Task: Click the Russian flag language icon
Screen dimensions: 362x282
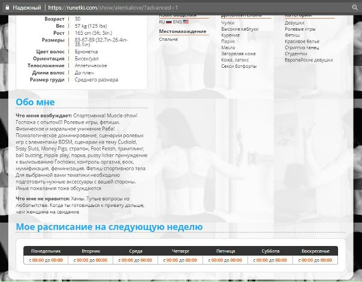Action: point(168,22)
